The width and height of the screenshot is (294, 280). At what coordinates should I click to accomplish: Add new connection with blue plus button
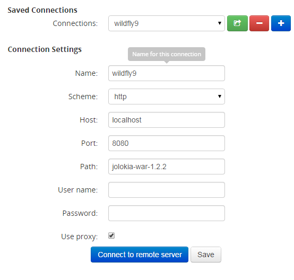click(281, 23)
